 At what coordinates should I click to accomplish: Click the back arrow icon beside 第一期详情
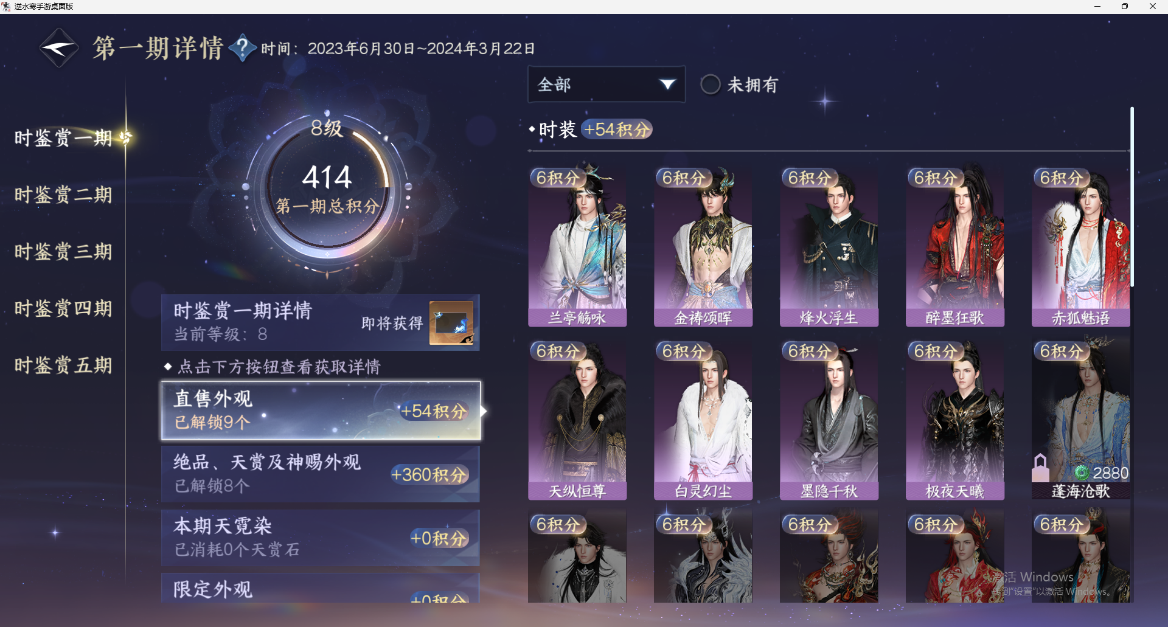pyautogui.click(x=59, y=48)
